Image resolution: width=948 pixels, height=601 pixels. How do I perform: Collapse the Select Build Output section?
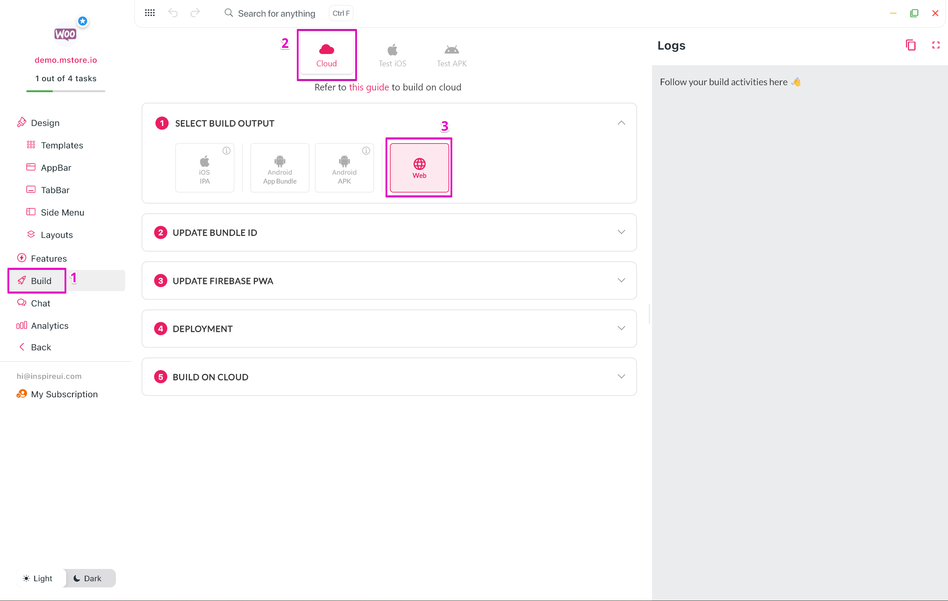pyautogui.click(x=621, y=123)
